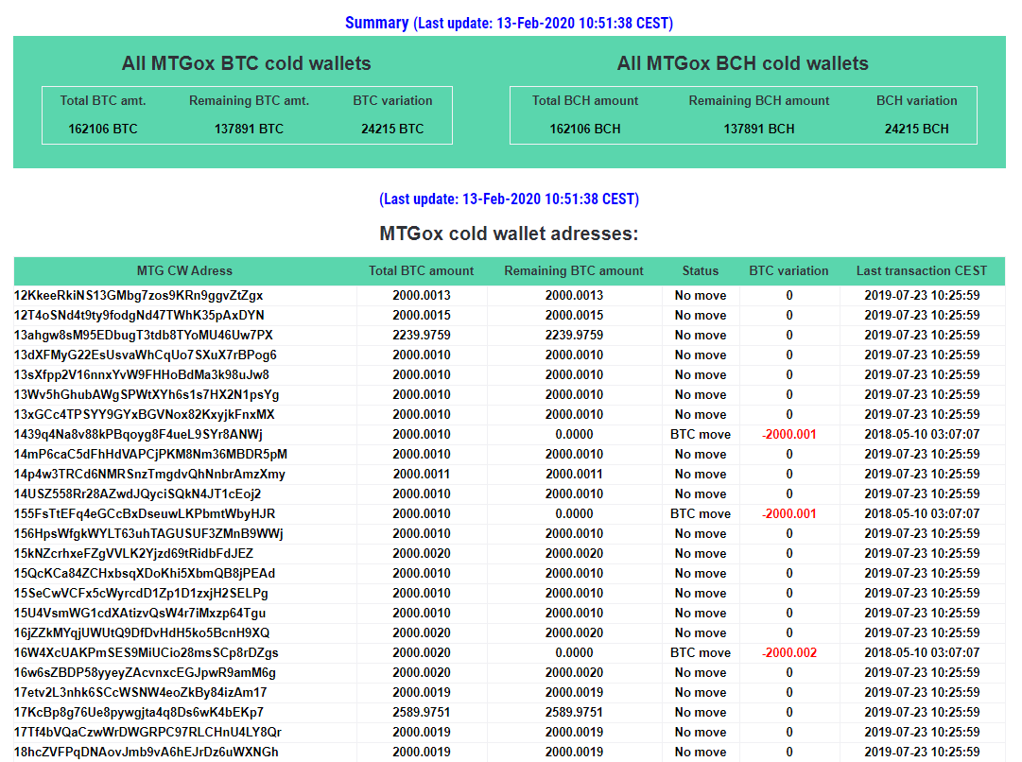Click the table's 'Remaining BTC amount' column header
Screen dimensions: 1022x762
(574, 270)
